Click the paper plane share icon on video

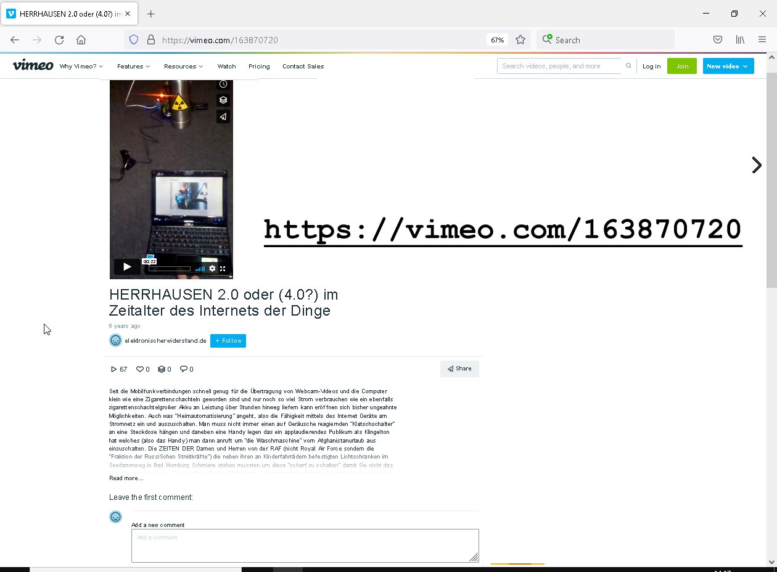[223, 116]
